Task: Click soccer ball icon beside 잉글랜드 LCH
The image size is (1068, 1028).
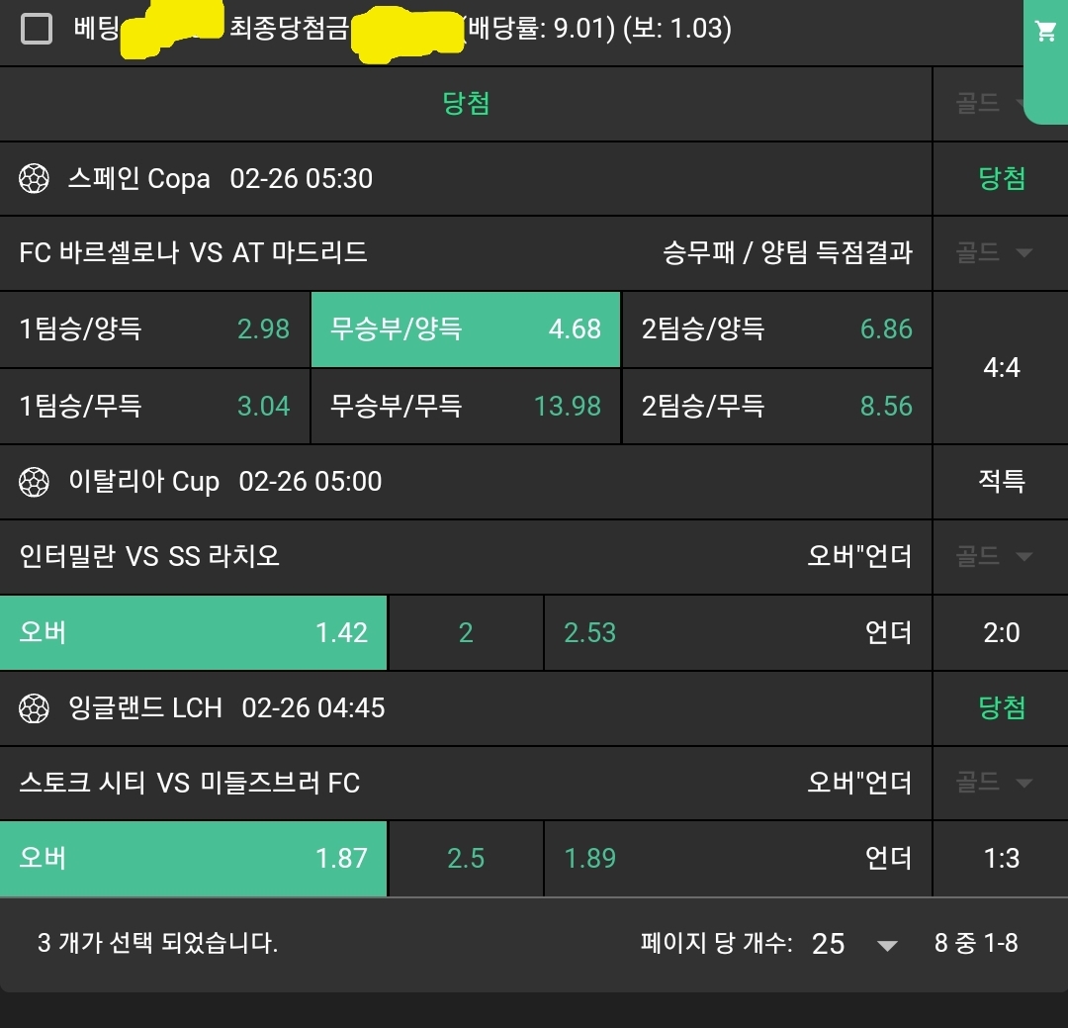Action: click(35, 708)
